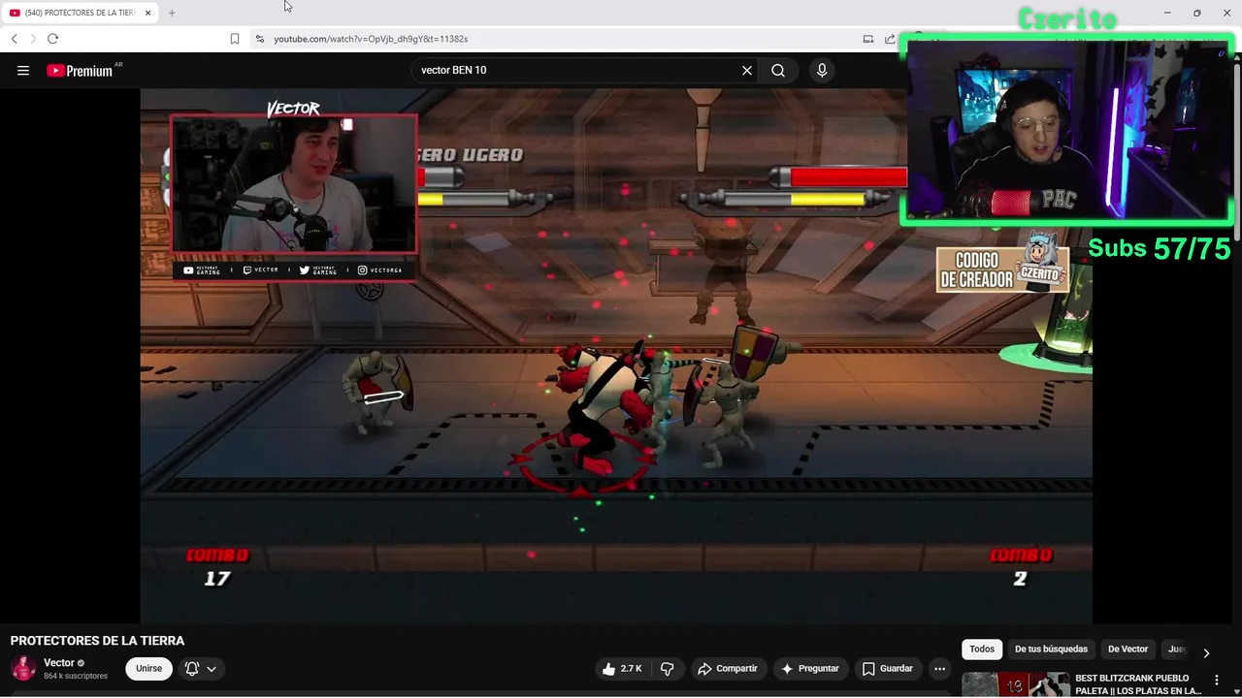
Task: Open notification bell dropdown
Action: pyautogui.click(x=201, y=668)
